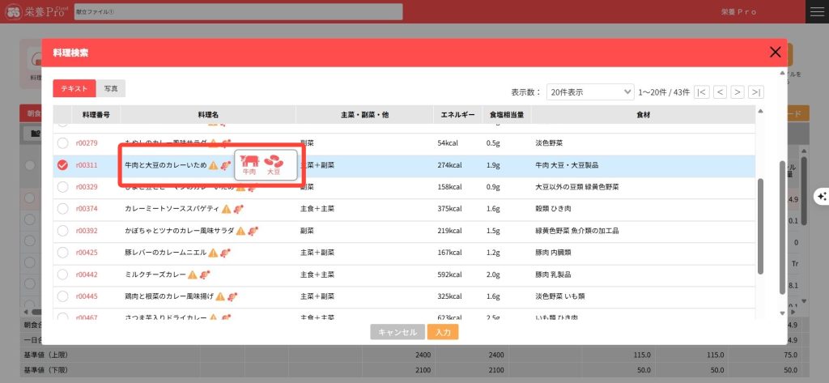Click warning icon for カレーミートソーススパゲティ
The height and width of the screenshot is (383, 829).
(227, 209)
